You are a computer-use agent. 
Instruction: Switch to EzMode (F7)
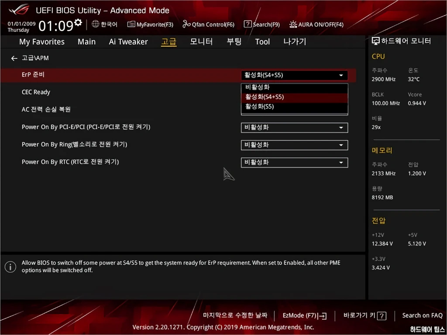click(x=304, y=316)
